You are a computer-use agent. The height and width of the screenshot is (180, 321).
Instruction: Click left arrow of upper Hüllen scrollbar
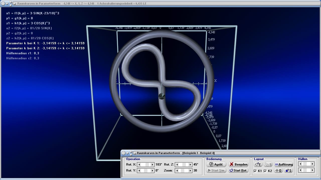click(300, 164)
